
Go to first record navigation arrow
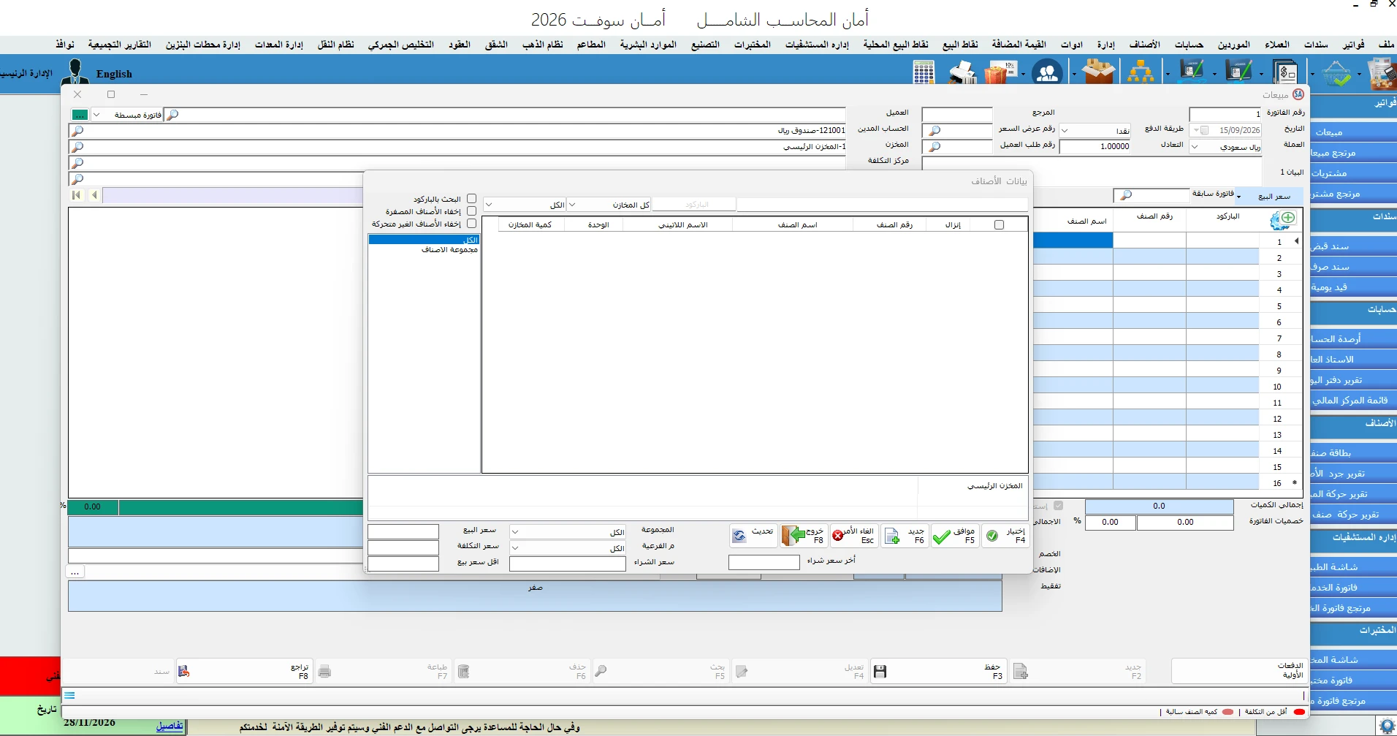coord(77,195)
